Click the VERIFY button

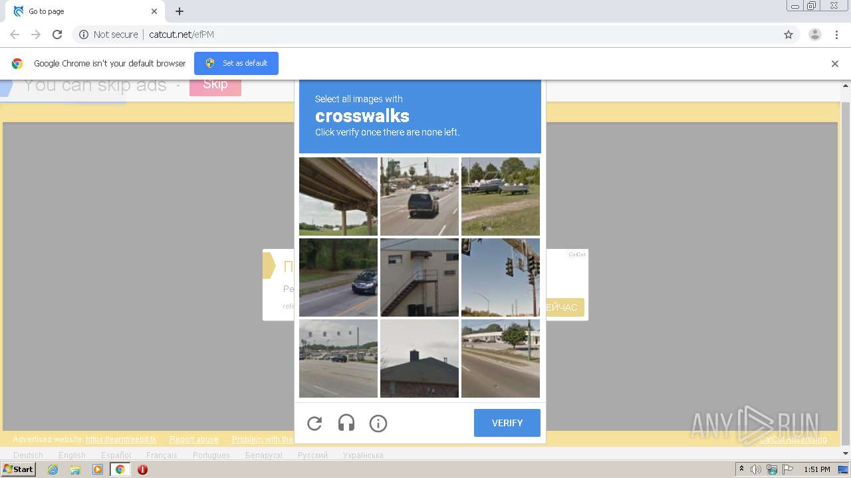(507, 423)
